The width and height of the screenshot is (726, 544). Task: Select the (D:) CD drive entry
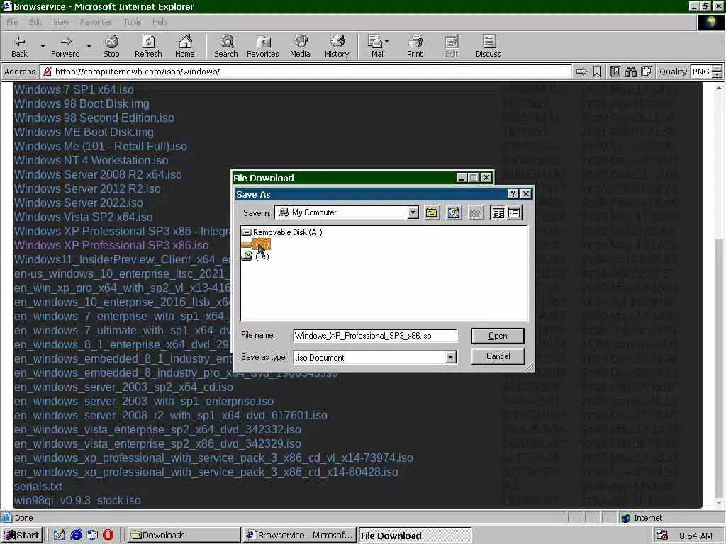[x=255, y=256]
